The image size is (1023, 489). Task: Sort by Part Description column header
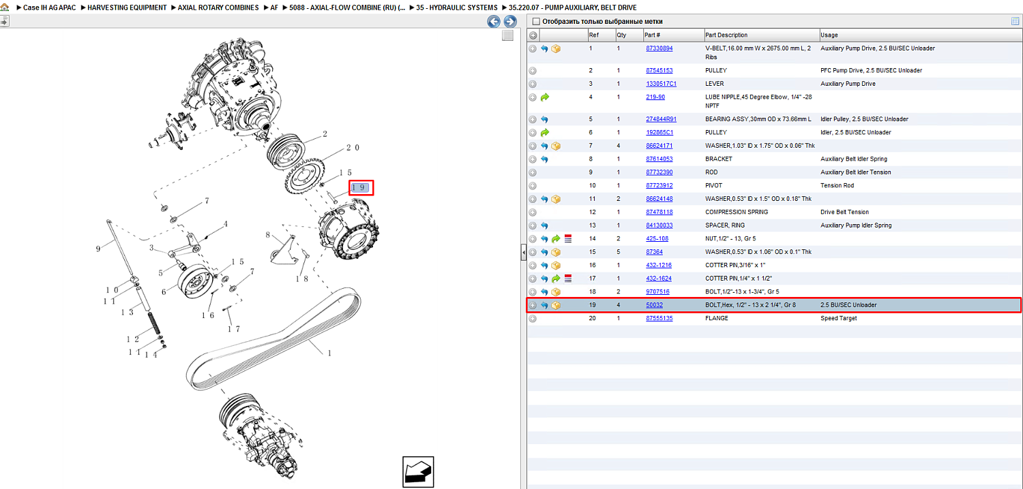761,35
